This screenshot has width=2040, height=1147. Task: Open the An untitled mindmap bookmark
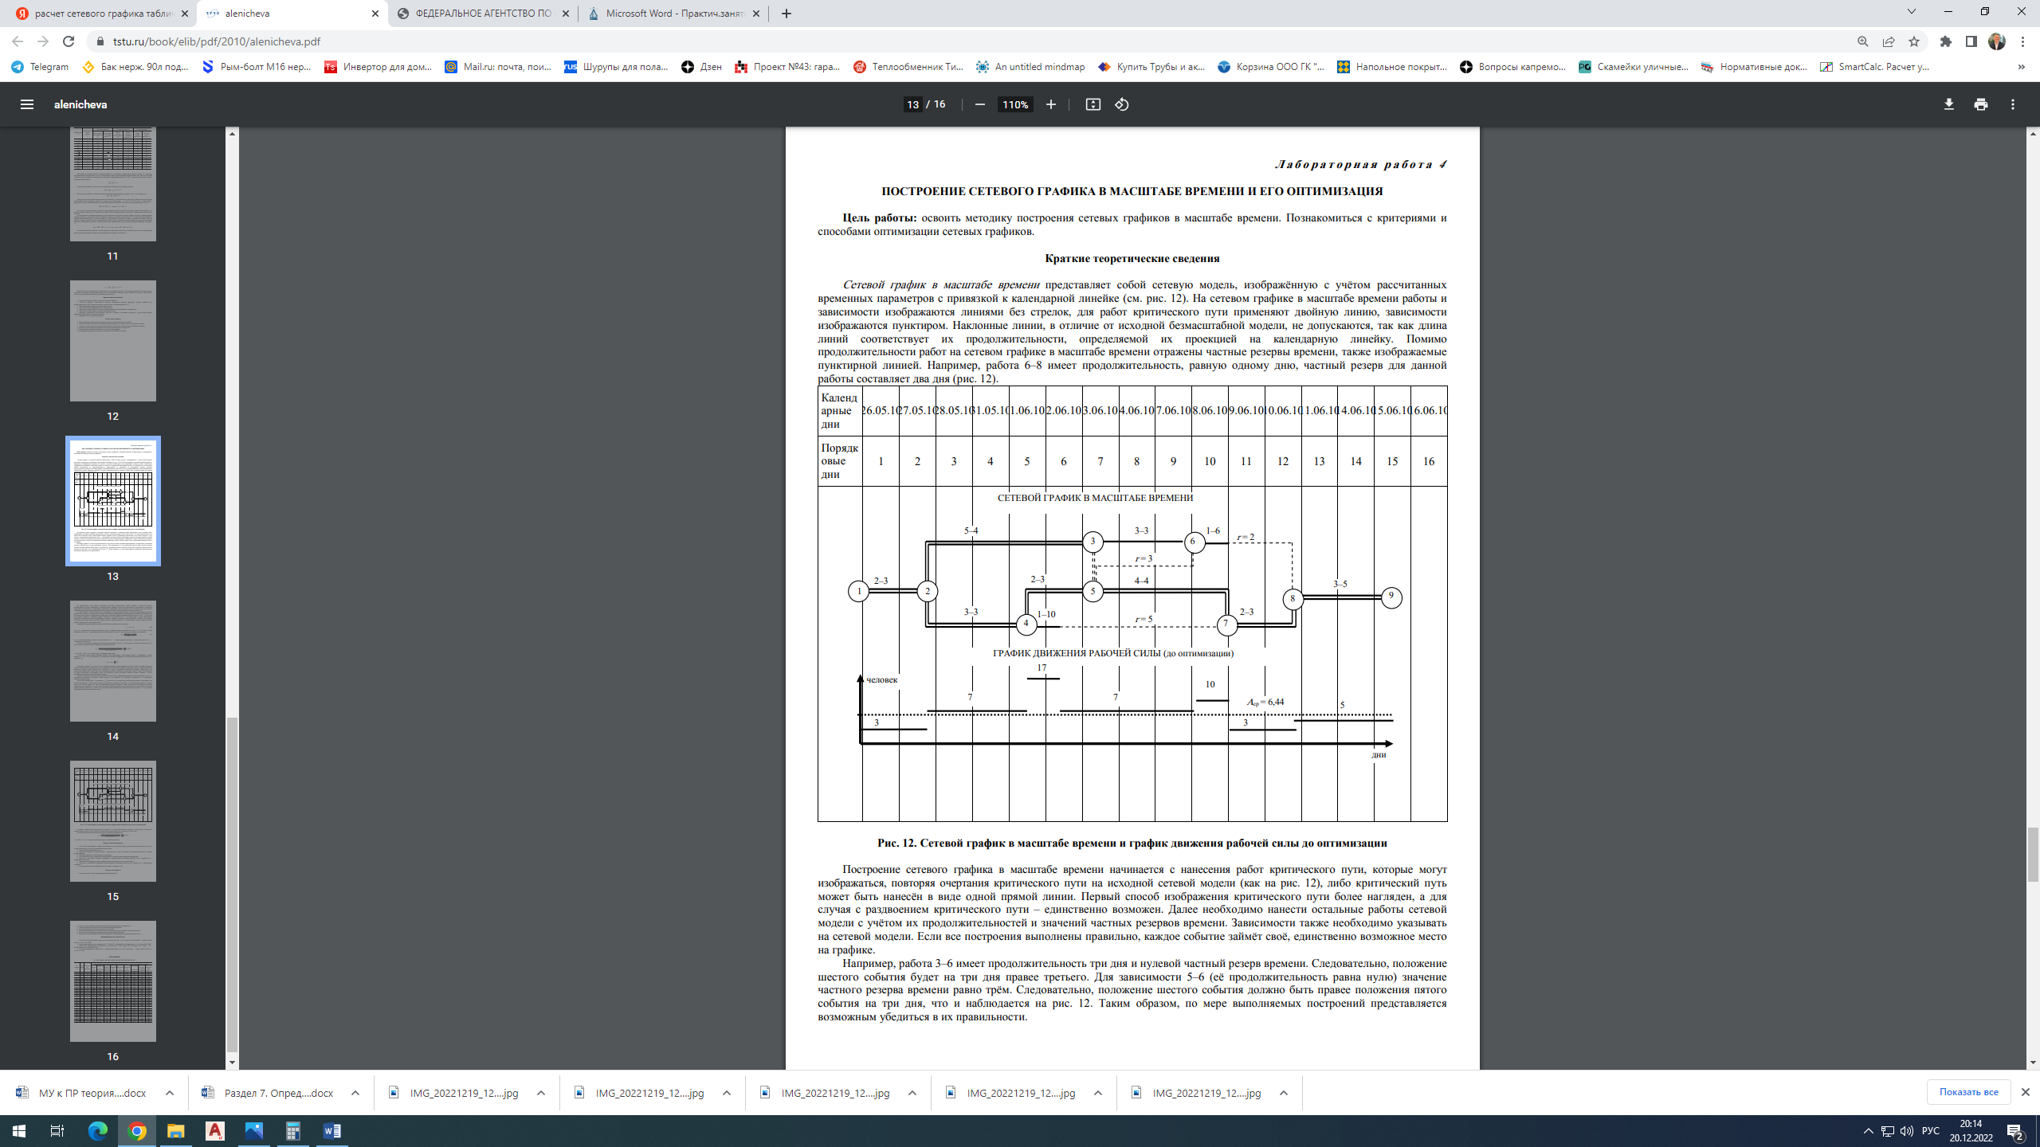pyautogui.click(x=1030, y=67)
